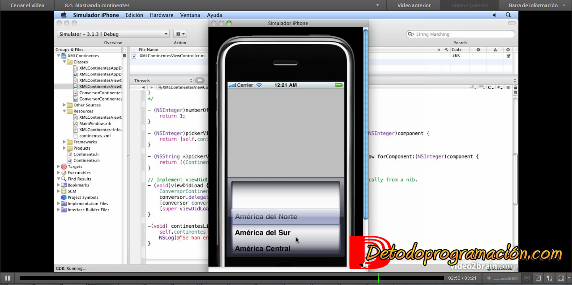Image resolution: width=572 pixels, height=285 pixels.
Task: Toggle the checkmark in the Code results row
Action: (508, 55)
